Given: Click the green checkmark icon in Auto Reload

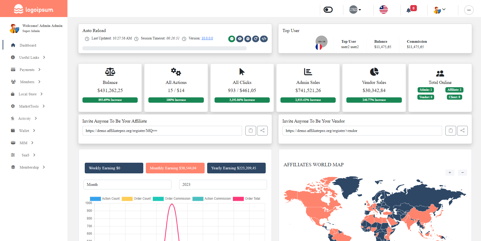Looking at the screenshot, I should pyautogui.click(x=231, y=39).
